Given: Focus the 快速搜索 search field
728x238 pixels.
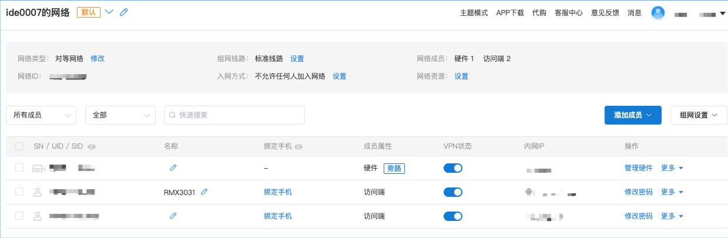Looking at the screenshot, I should [x=238, y=115].
